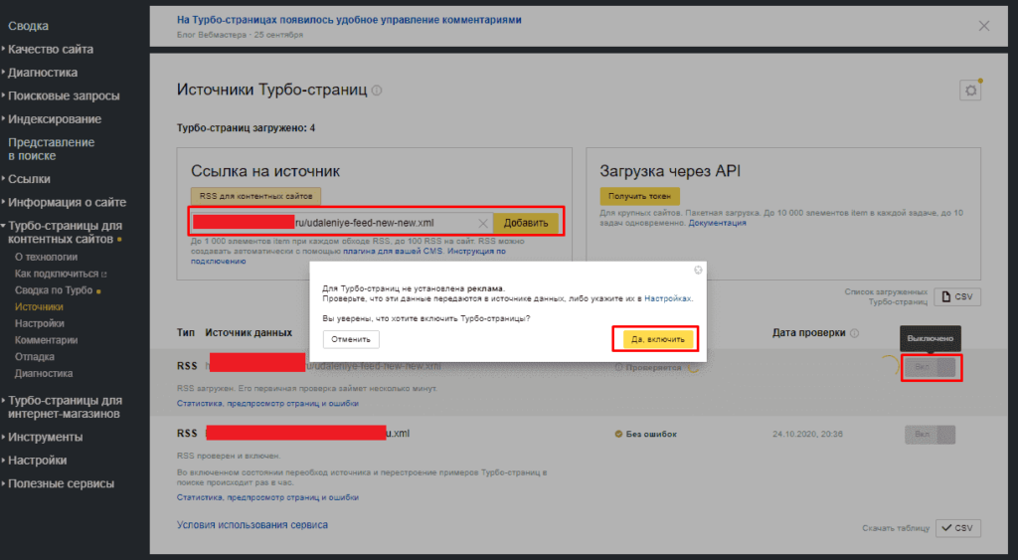Screen dimensions: 1018x560
Task: Open statistics link under the first RSS row
Action: pyautogui.click(x=267, y=404)
